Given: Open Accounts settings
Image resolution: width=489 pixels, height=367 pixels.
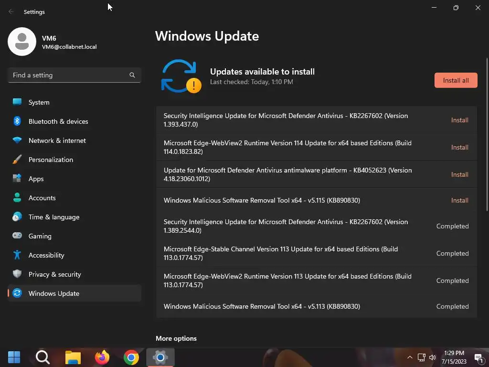Looking at the screenshot, I should (74, 197).
